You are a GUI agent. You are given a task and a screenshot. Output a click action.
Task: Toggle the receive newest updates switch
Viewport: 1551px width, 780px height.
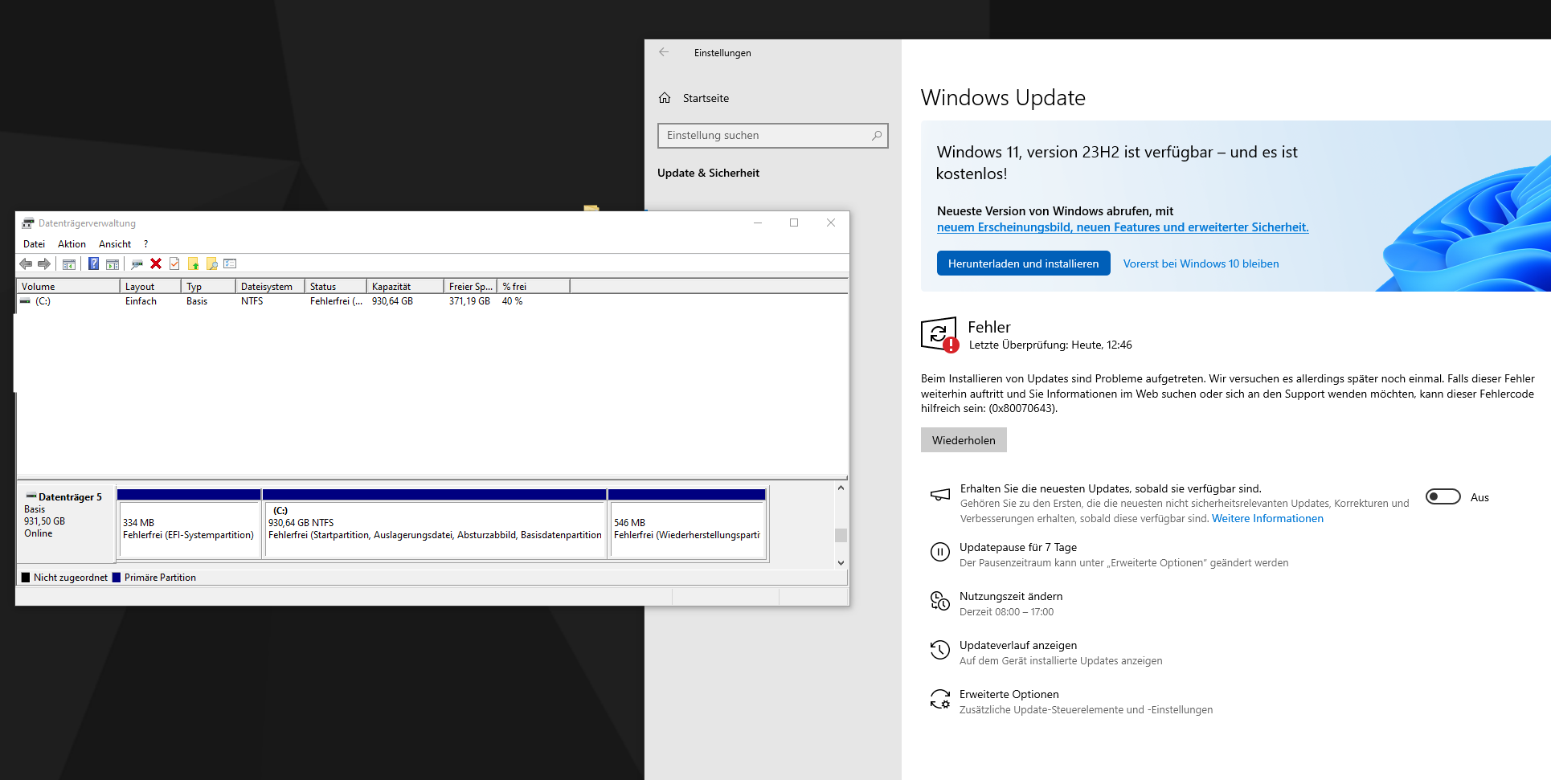1443,497
